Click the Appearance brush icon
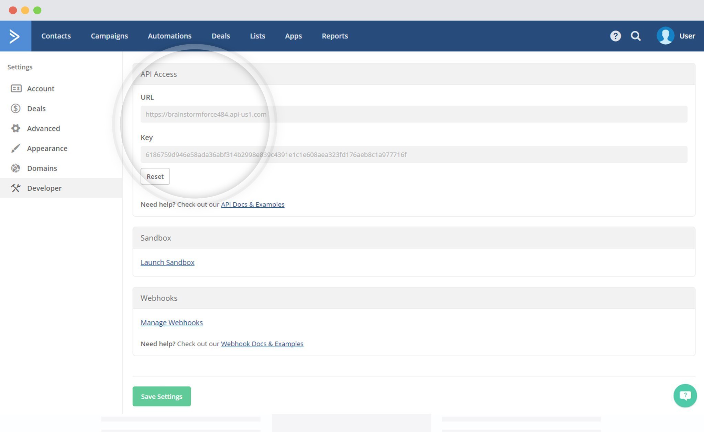The width and height of the screenshot is (704, 432). [15, 148]
